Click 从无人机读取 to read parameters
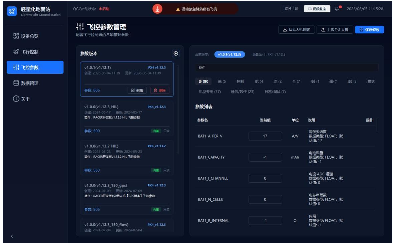 297,30
